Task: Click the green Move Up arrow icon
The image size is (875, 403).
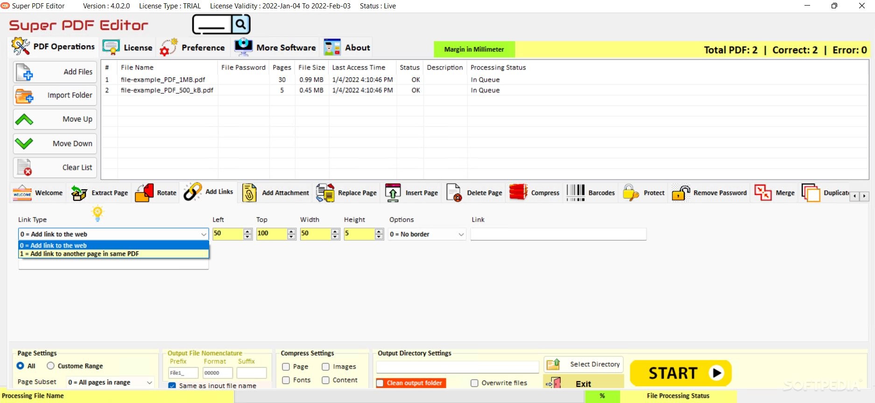Action: [24, 120]
